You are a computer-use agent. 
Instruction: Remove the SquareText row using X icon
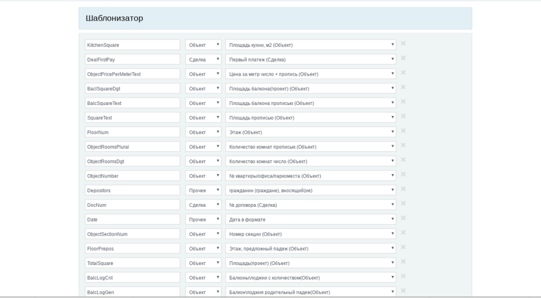click(403, 116)
